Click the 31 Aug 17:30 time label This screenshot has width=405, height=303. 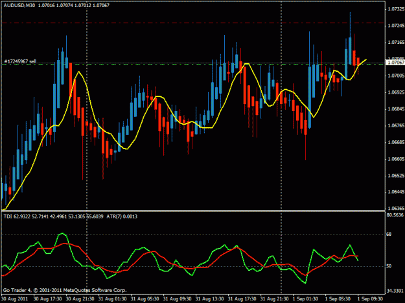tap(242, 299)
